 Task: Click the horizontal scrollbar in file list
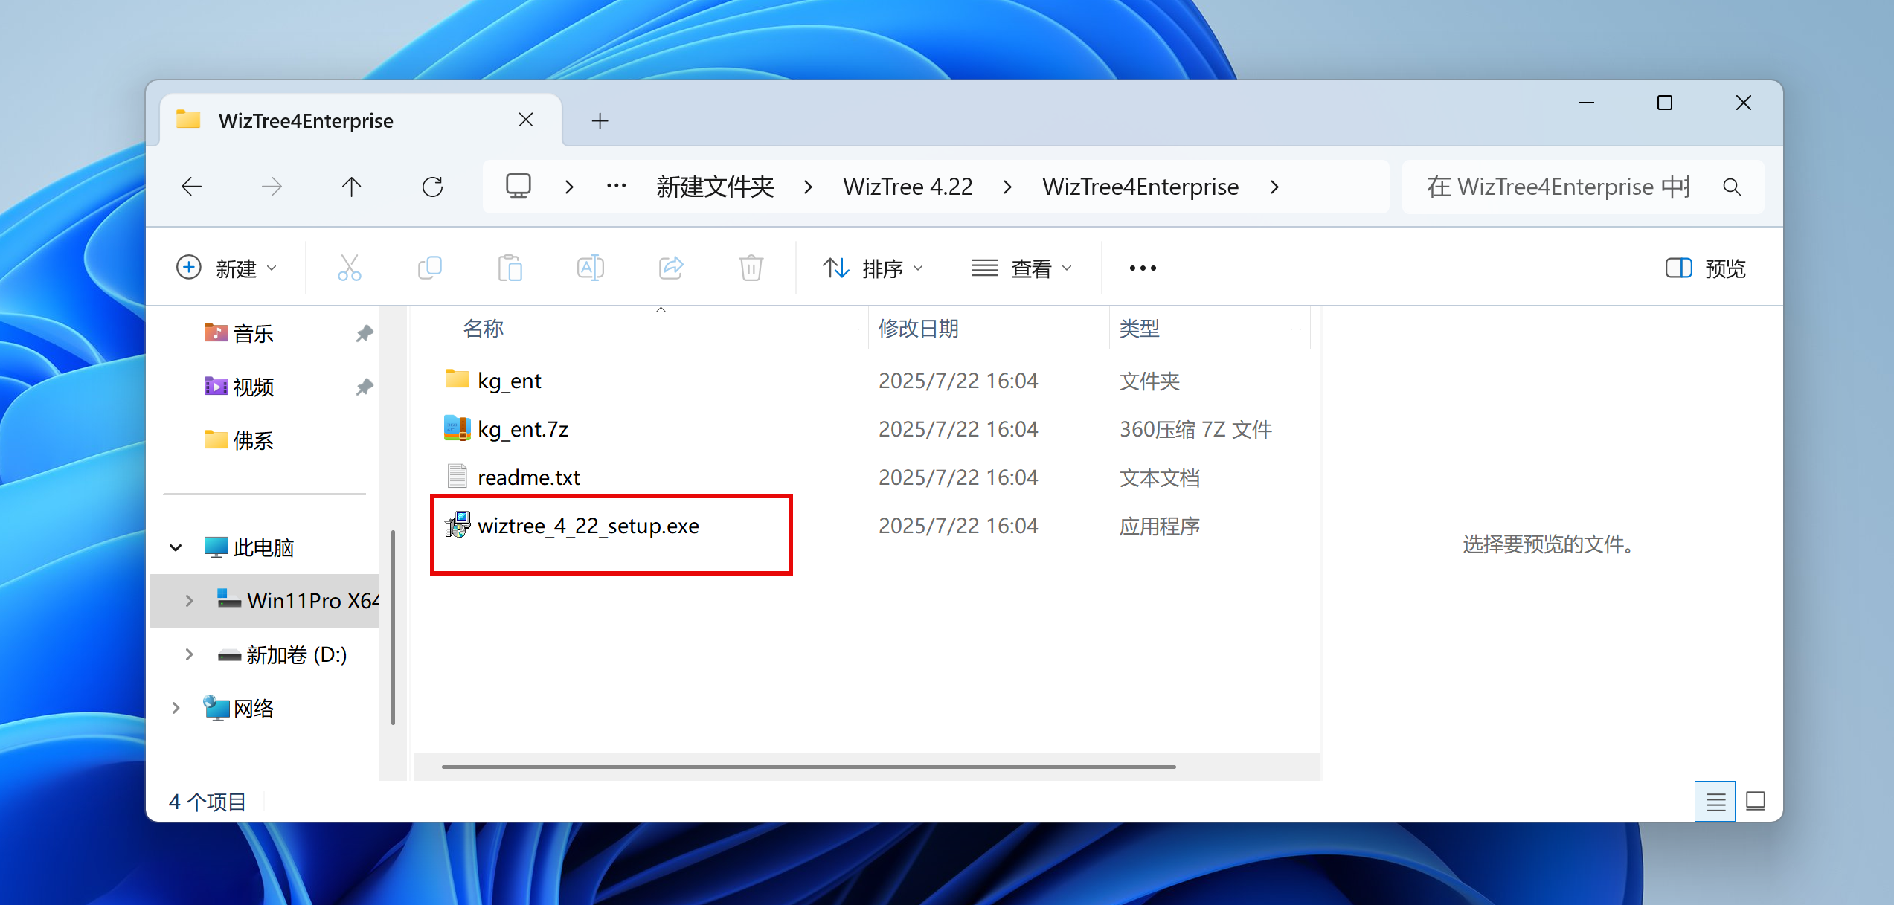point(808,767)
